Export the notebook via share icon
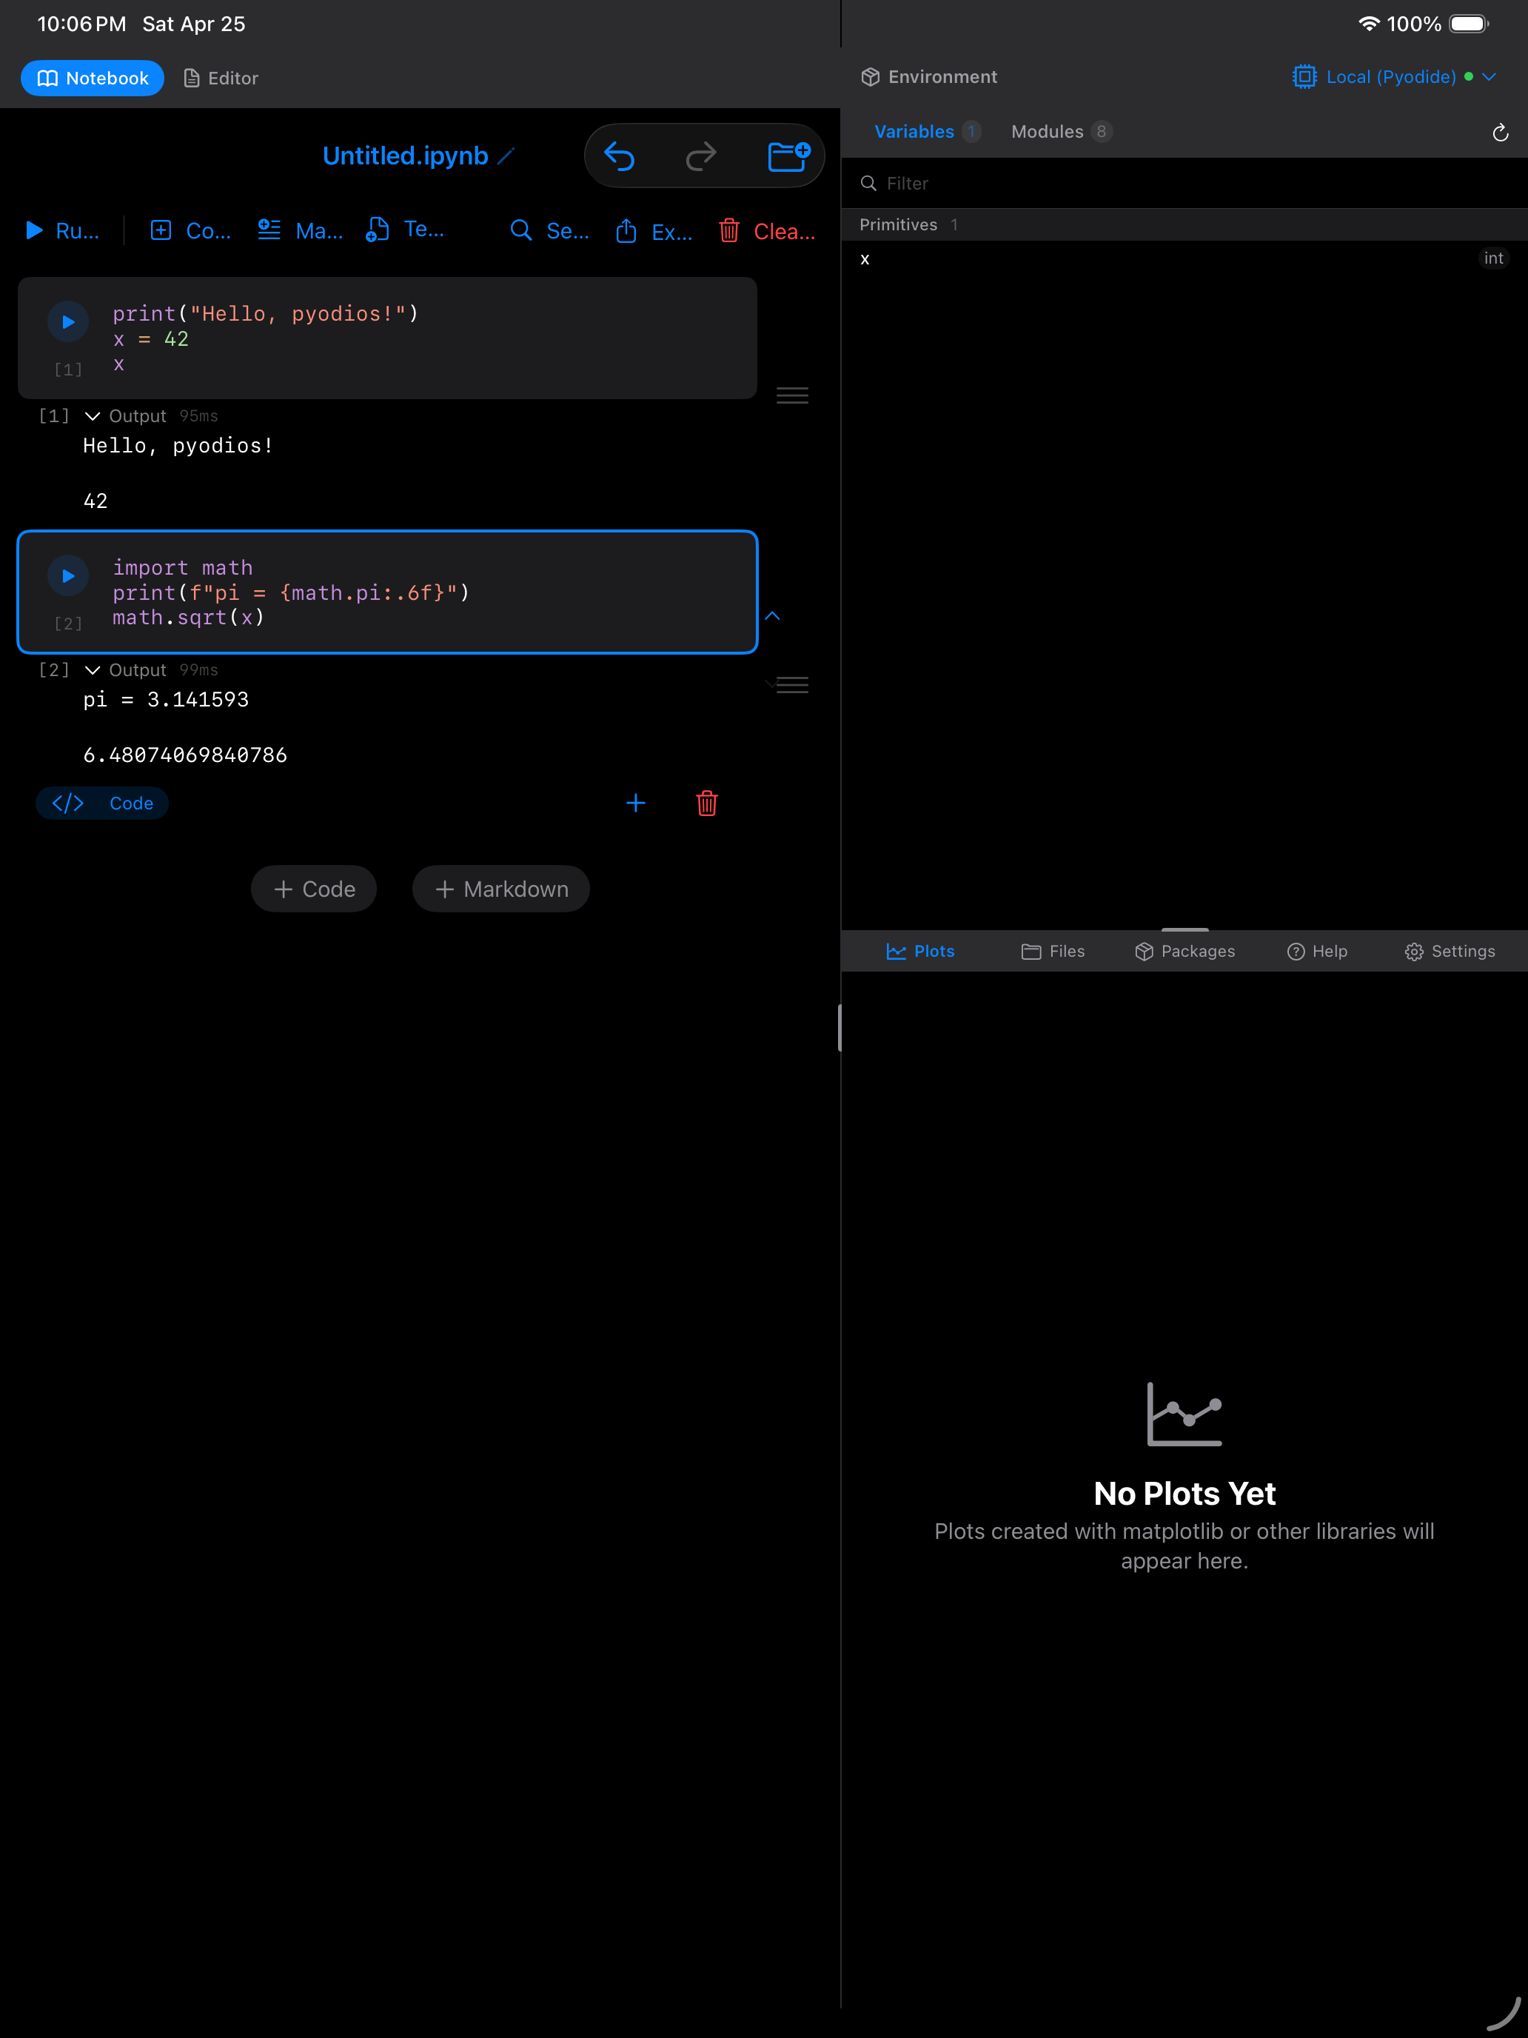This screenshot has height=2038, width=1528. tap(654, 230)
